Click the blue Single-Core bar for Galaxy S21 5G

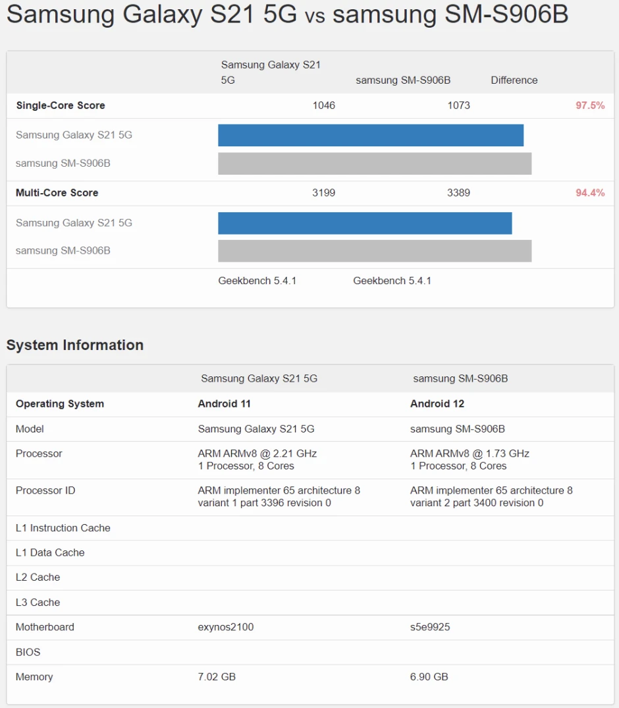(x=370, y=135)
